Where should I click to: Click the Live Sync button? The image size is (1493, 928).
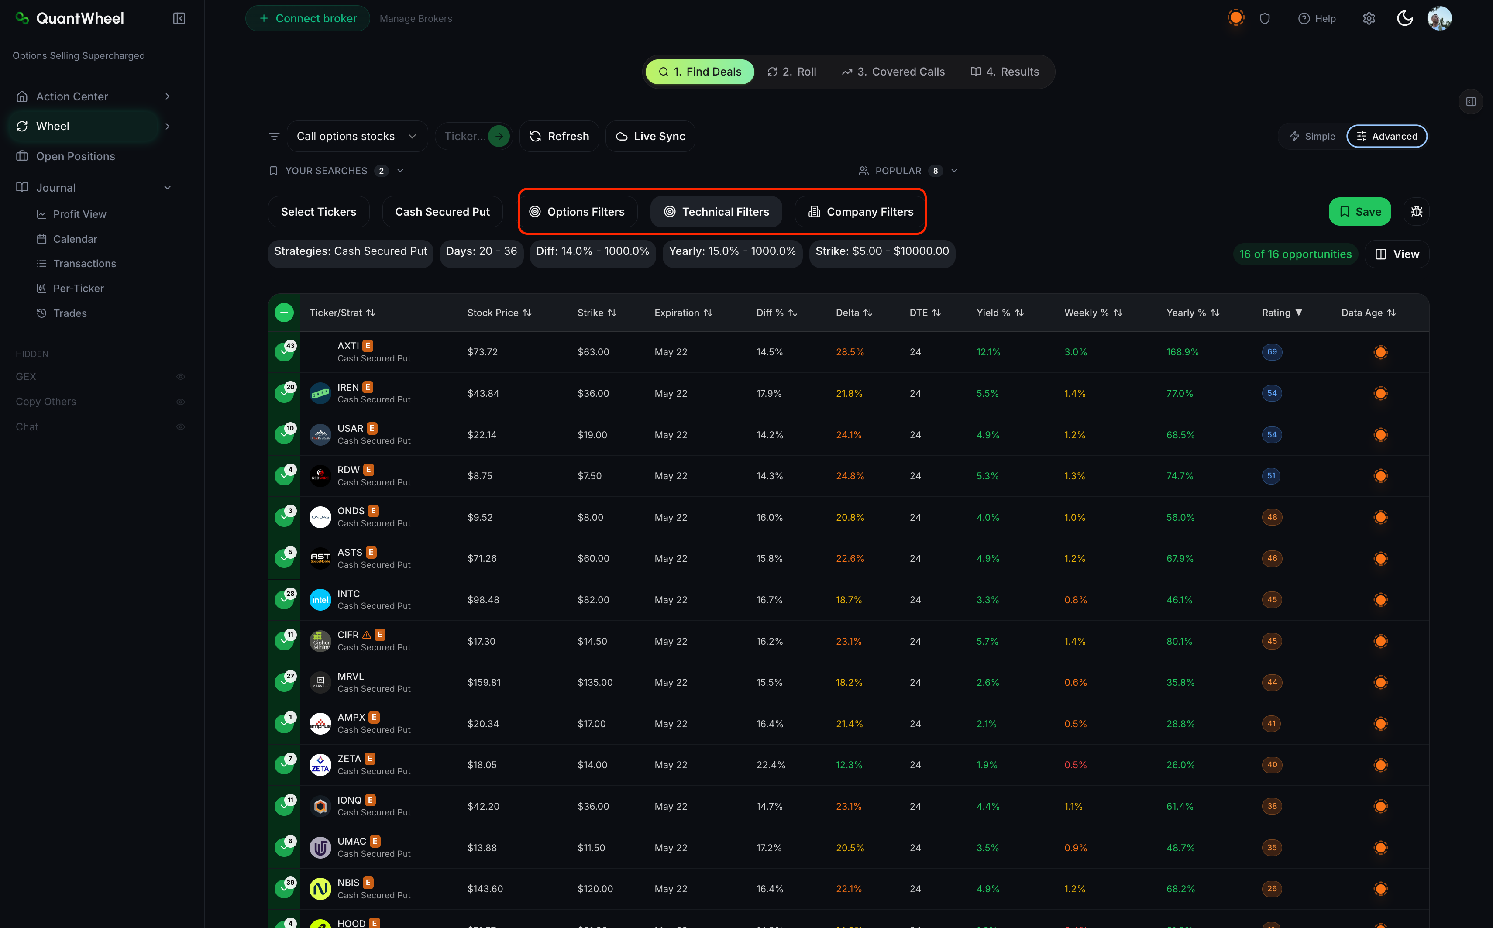coord(650,136)
